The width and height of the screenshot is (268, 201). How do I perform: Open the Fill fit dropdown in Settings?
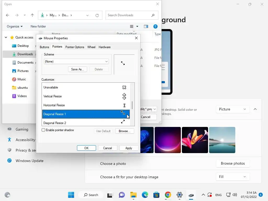[233, 177]
